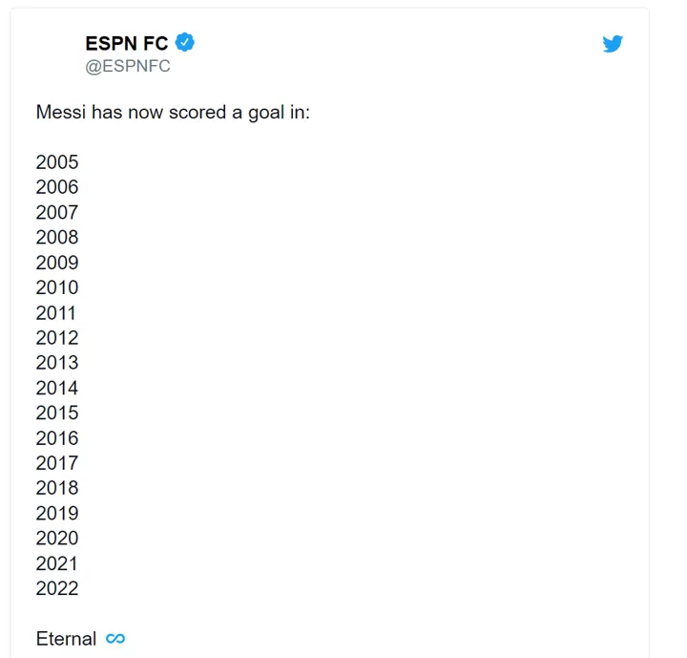Screen dimensions: 687x658
Task: Select the year 2017 text
Action: coord(57,463)
